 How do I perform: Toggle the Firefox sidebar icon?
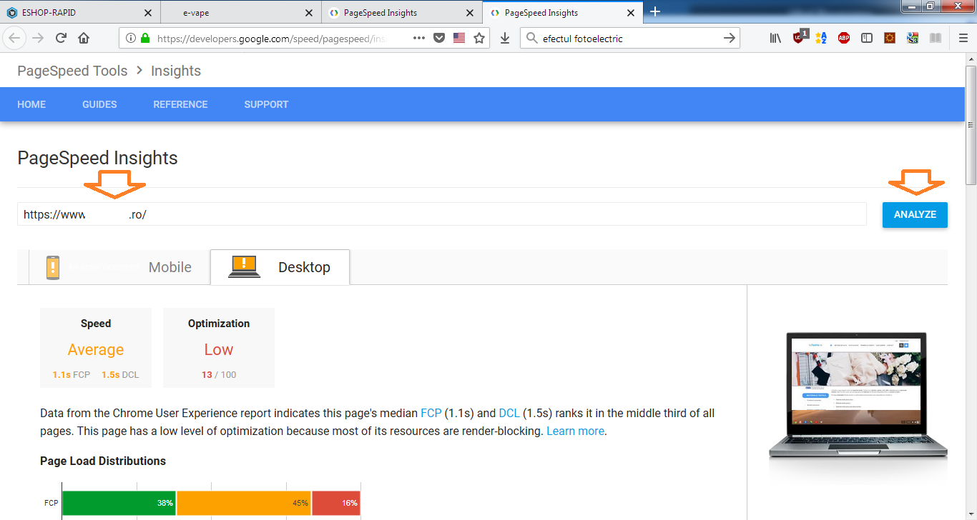(x=867, y=39)
